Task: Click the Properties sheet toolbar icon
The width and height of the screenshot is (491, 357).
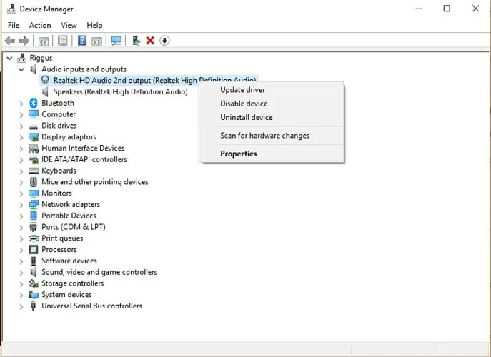Action: click(63, 41)
